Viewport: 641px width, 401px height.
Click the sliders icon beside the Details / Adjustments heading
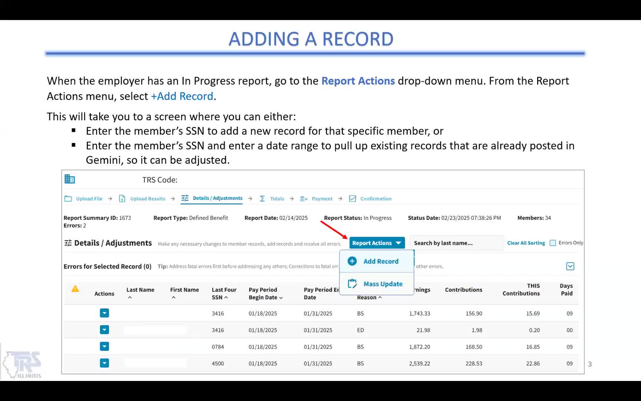pos(68,243)
